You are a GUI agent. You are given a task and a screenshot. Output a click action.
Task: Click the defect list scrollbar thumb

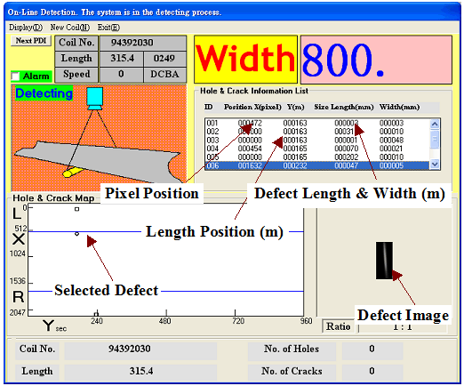coord(435,139)
